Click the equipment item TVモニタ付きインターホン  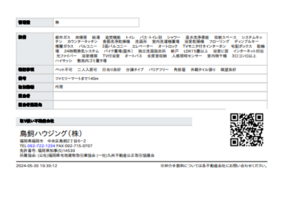pos(204,46)
